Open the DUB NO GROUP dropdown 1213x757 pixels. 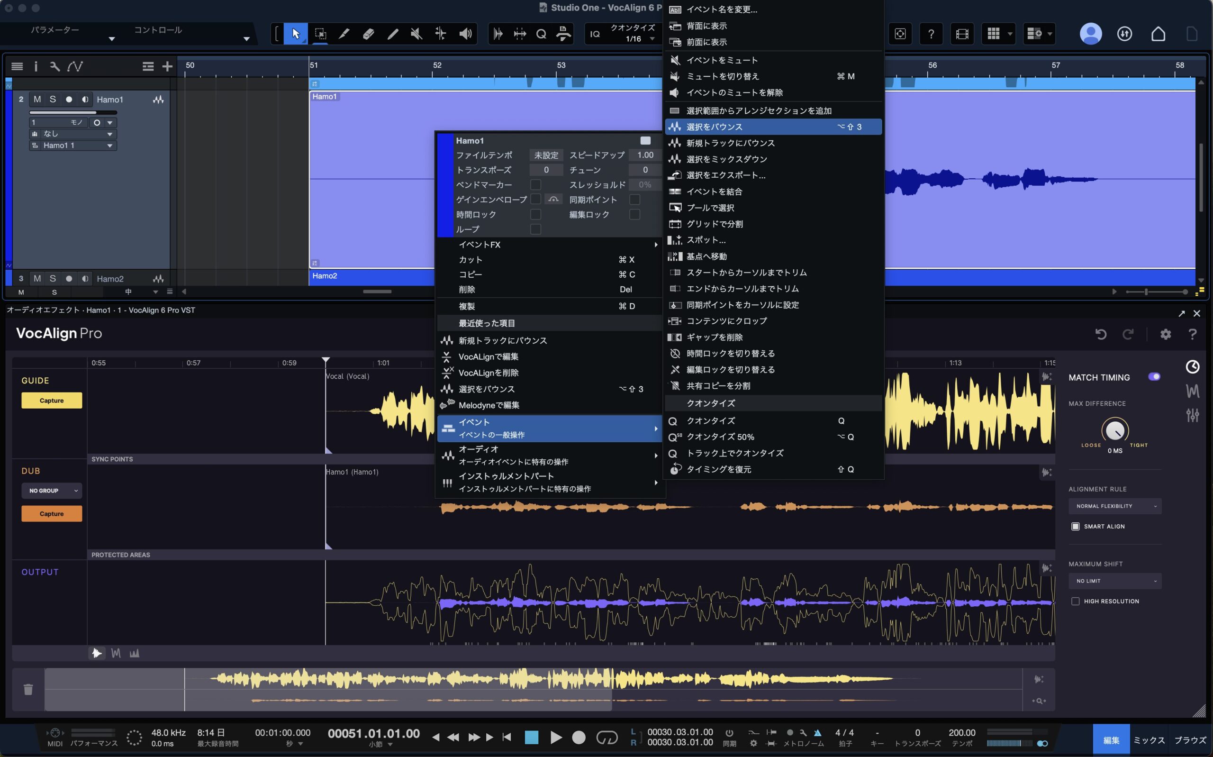[52, 491]
